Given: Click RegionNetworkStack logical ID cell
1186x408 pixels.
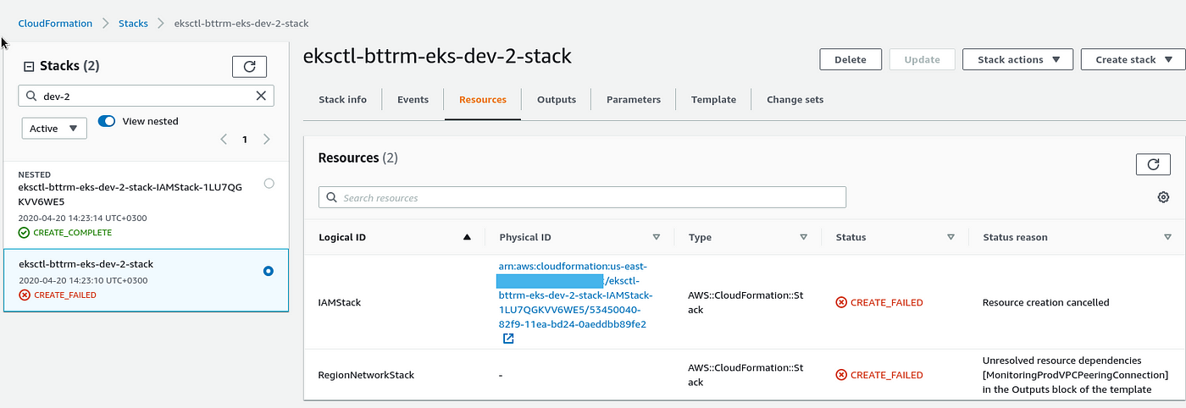Looking at the screenshot, I should [x=366, y=375].
